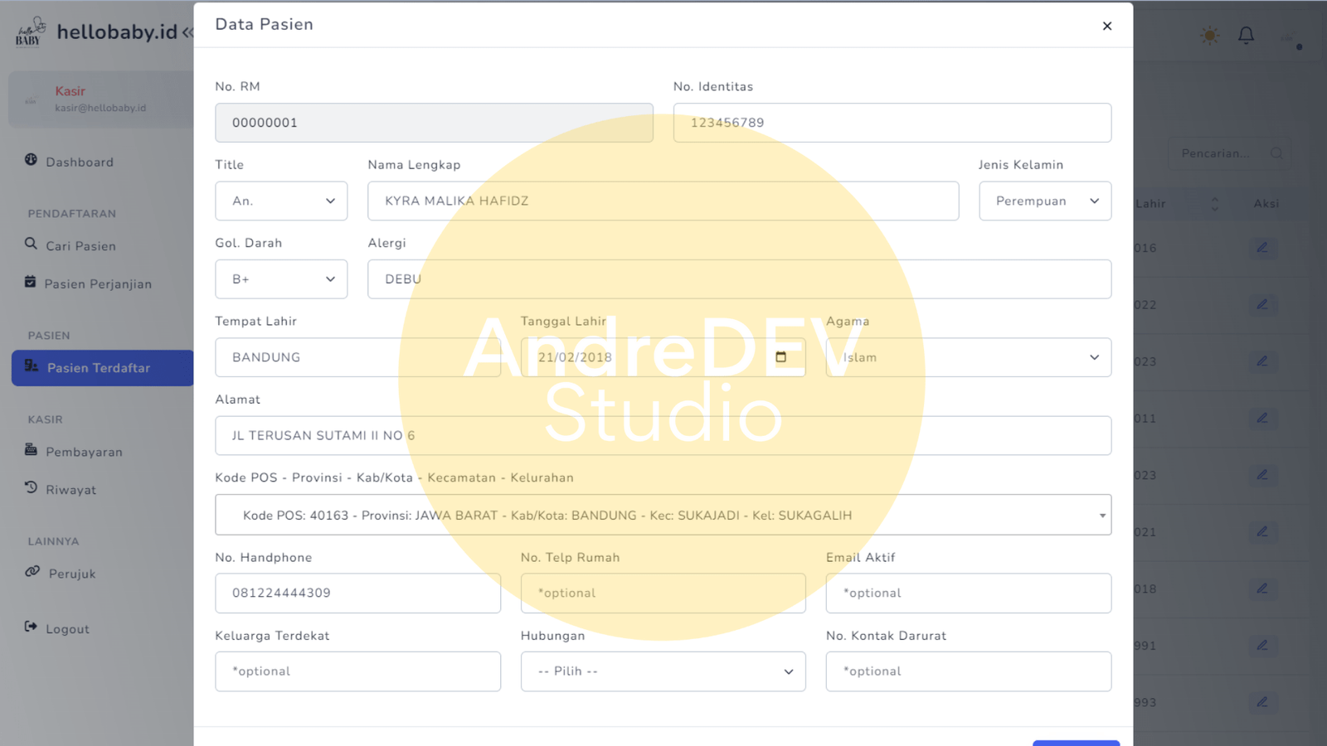Open the calendar picker in Tanggal Lahir
The image size is (1327, 746).
(780, 357)
